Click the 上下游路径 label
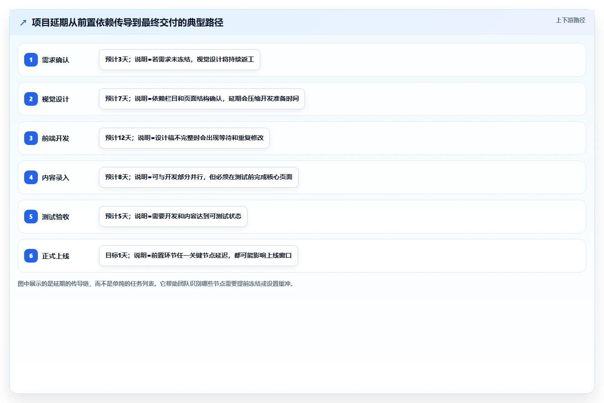Viewport: 604px width, 403px height. 570,21
